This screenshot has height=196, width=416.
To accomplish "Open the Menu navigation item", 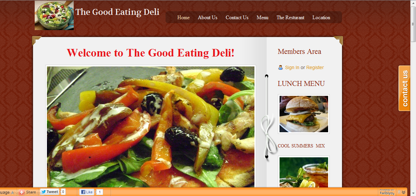I will (x=262, y=18).
